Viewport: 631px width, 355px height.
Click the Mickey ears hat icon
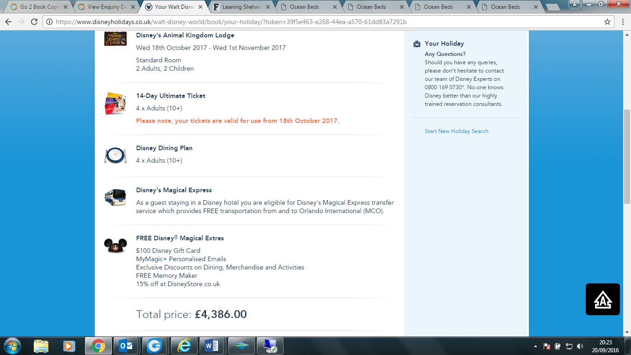click(x=115, y=246)
